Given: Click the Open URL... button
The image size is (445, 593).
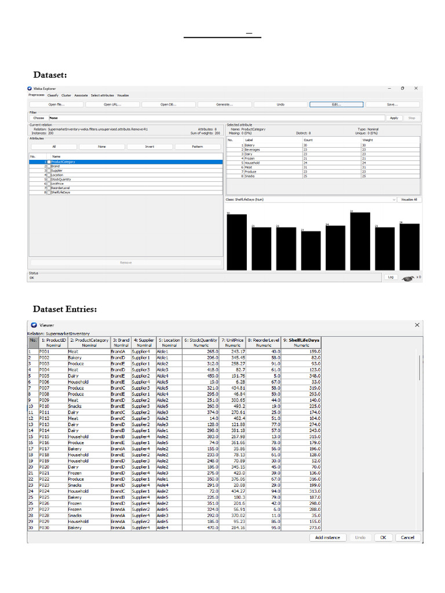Looking at the screenshot, I should click(x=112, y=104).
